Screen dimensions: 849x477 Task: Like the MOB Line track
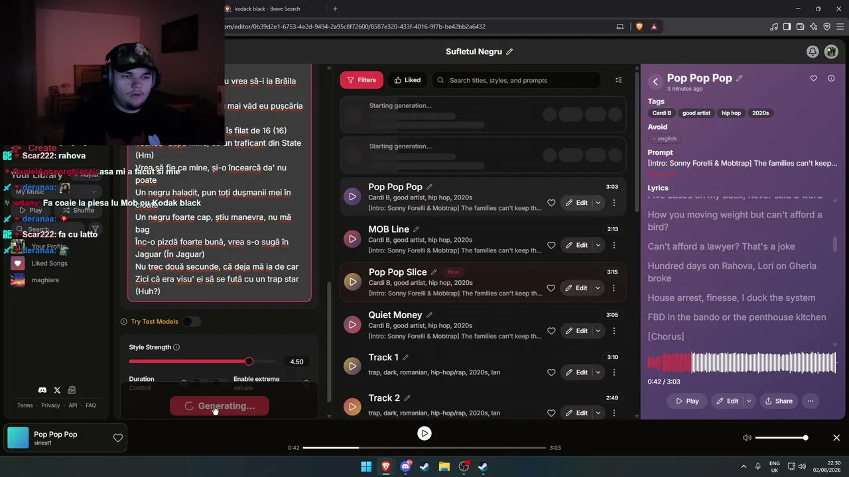pos(551,245)
